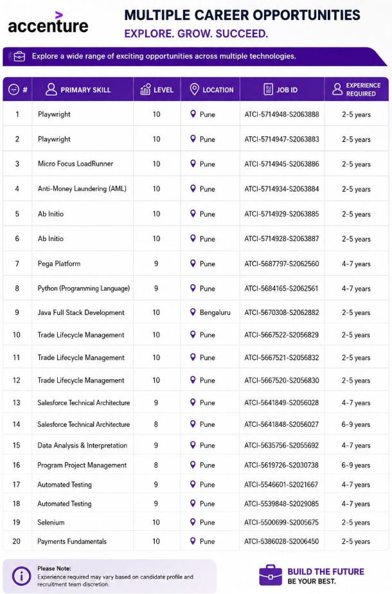Screen dimensions: 392x594
Task: Click job ID ATCI-5714948-S2063888
Action: [281, 114]
